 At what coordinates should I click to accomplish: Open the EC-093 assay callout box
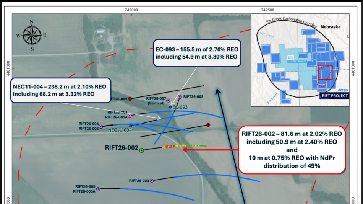(196, 52)
